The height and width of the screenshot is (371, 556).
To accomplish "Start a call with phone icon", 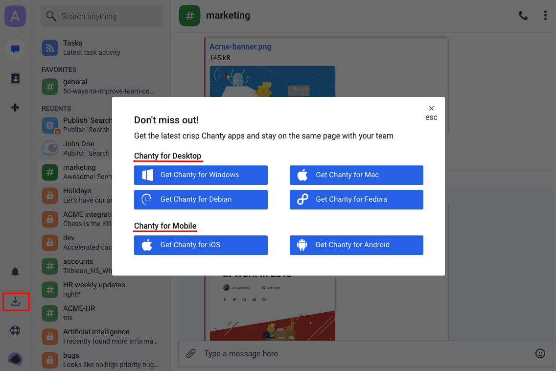I will point(523,16).
